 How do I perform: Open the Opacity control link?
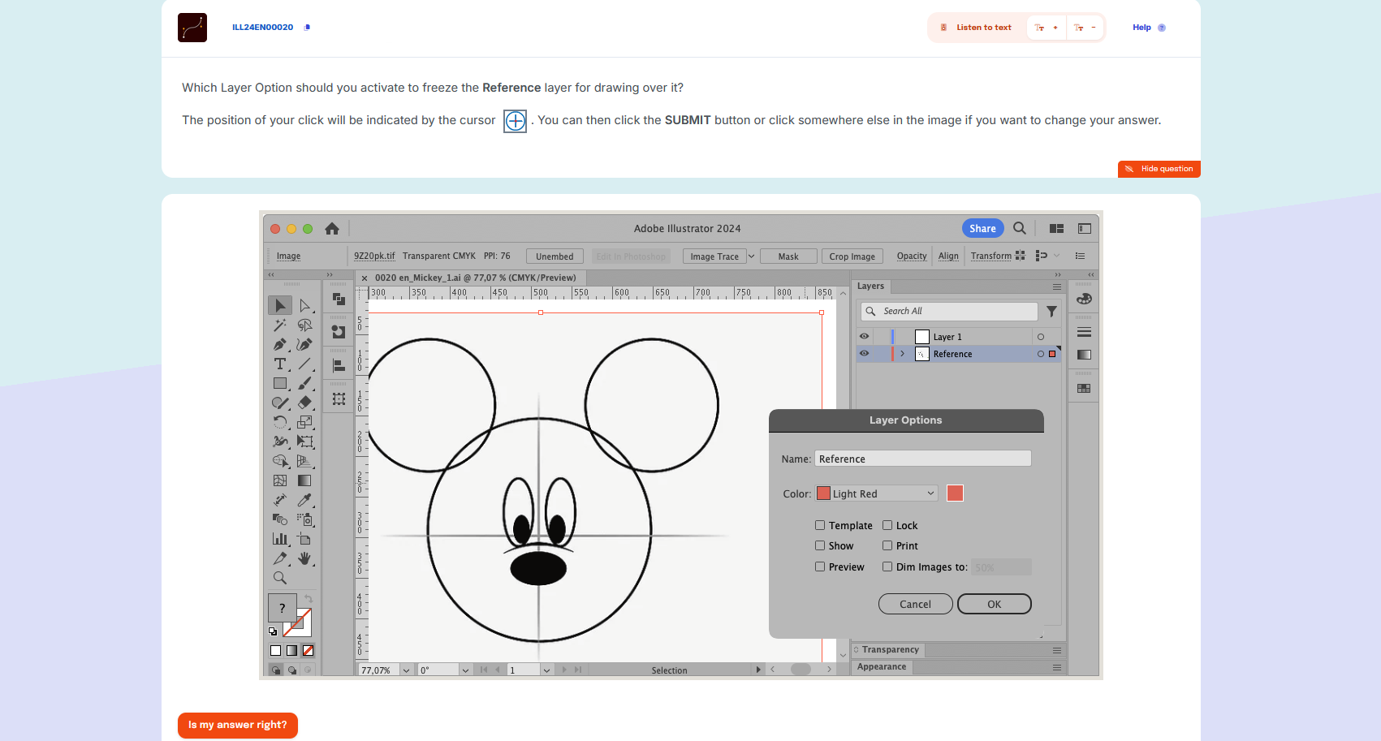point(912,256)
